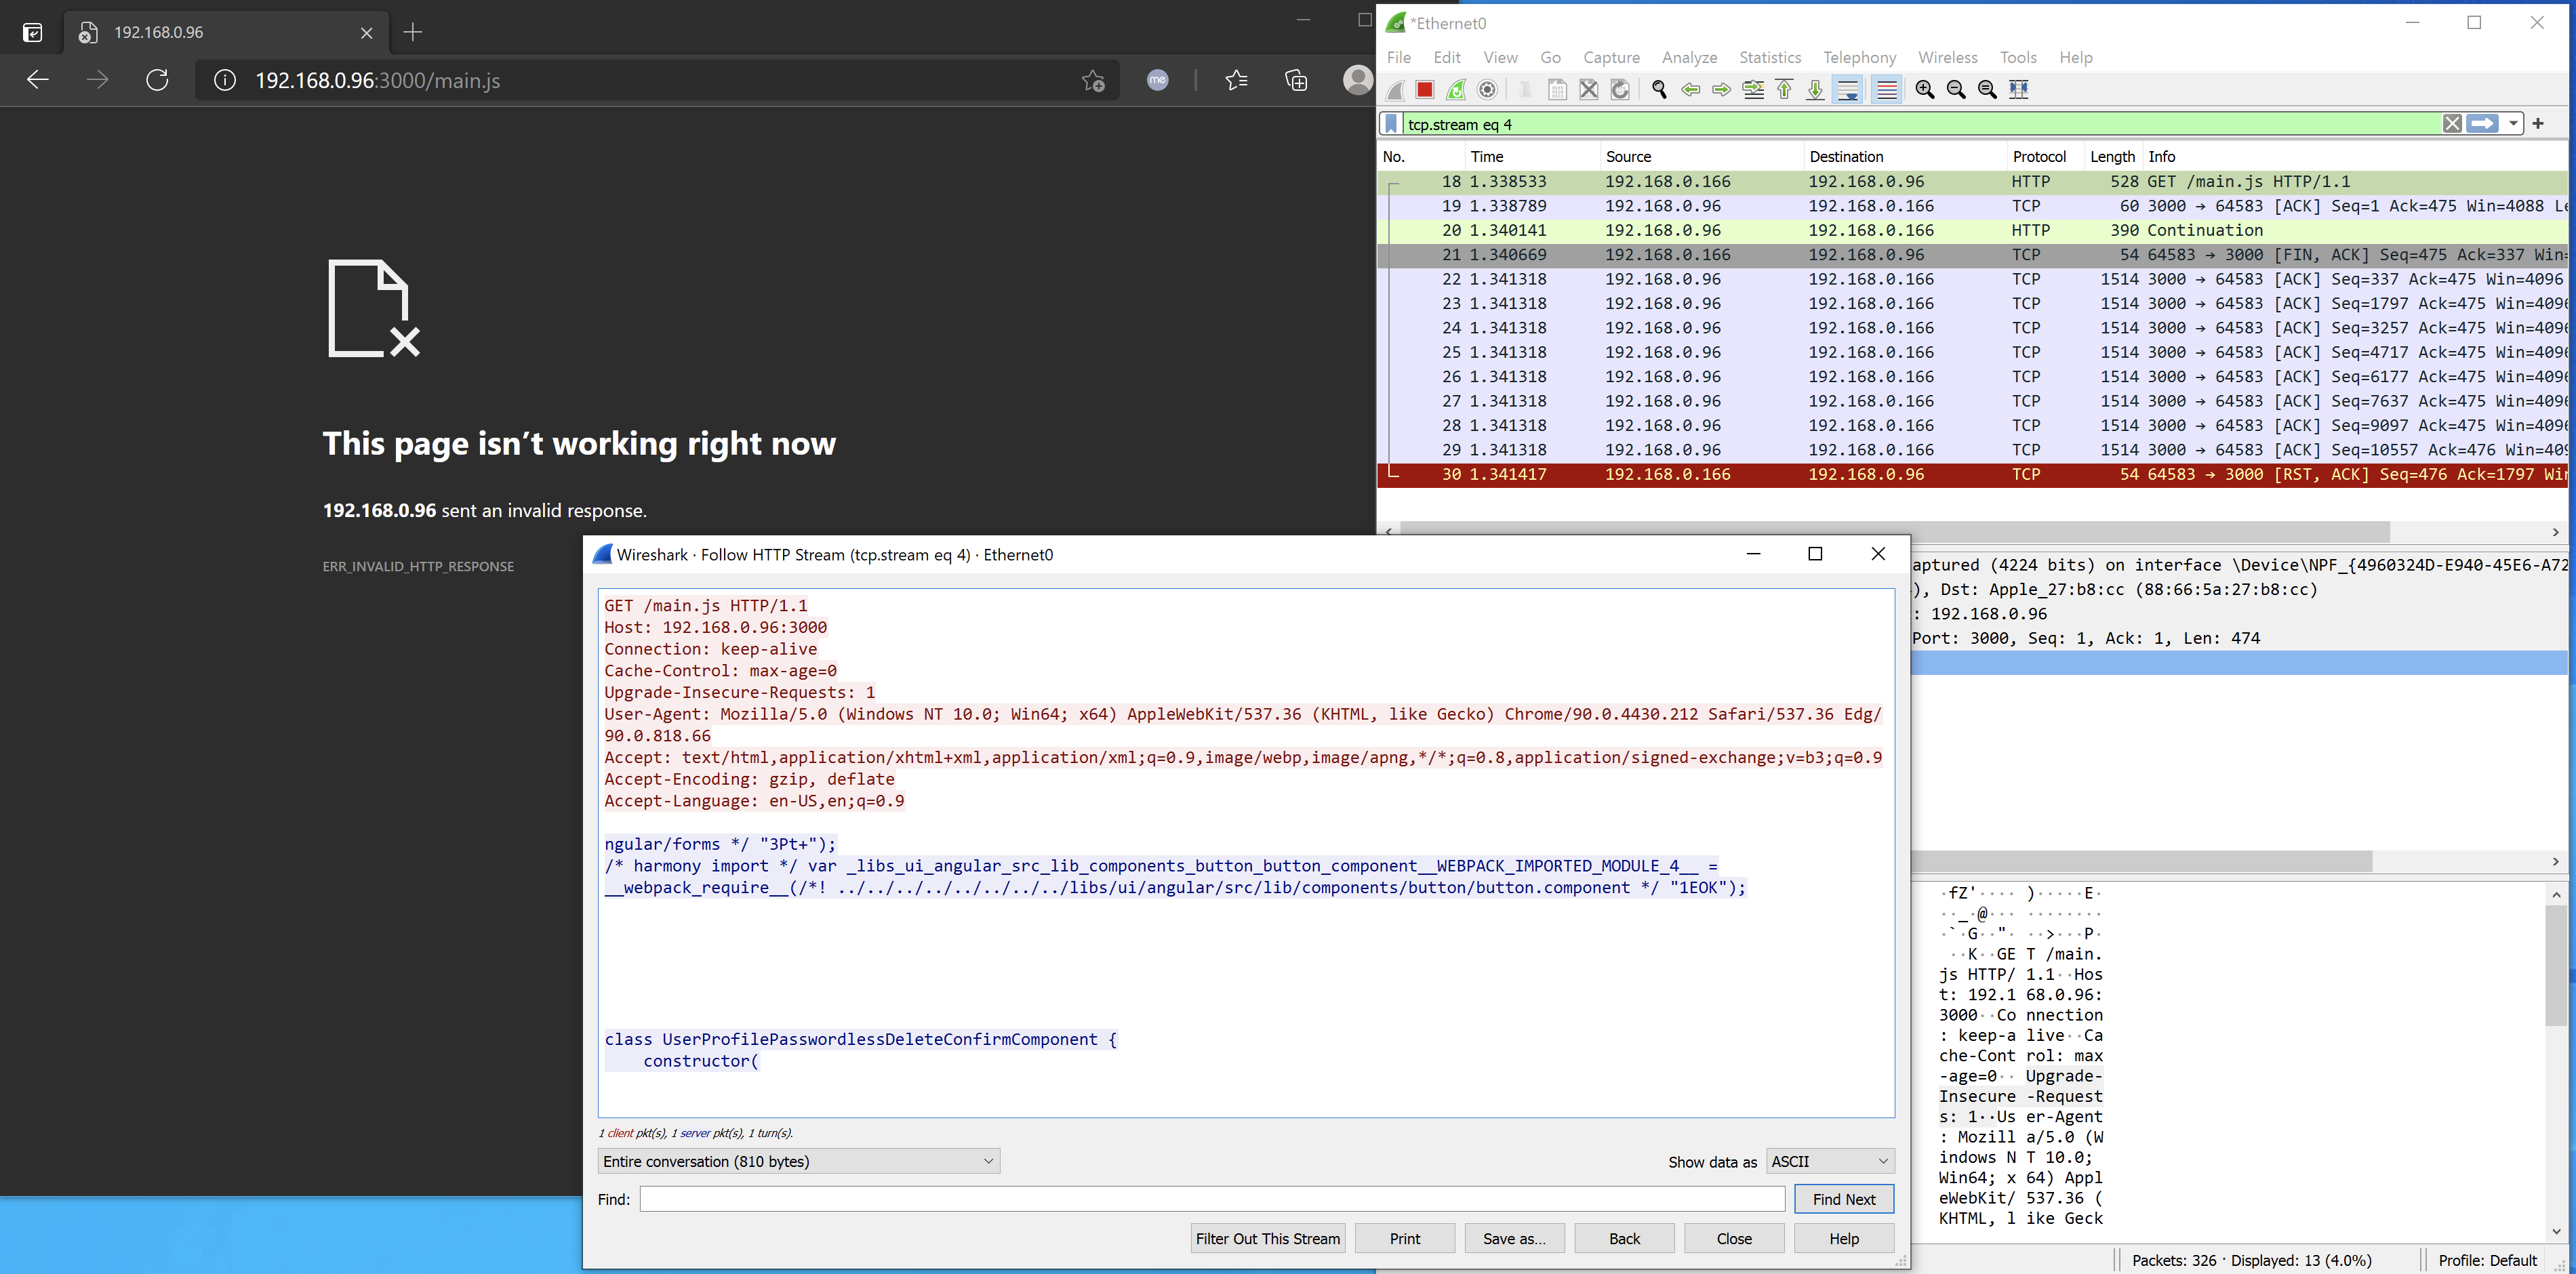
Task: Reload this capture file
Action: pos(1621,90)
